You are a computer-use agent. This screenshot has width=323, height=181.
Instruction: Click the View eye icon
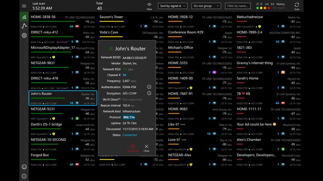click(x=149, y=6)
